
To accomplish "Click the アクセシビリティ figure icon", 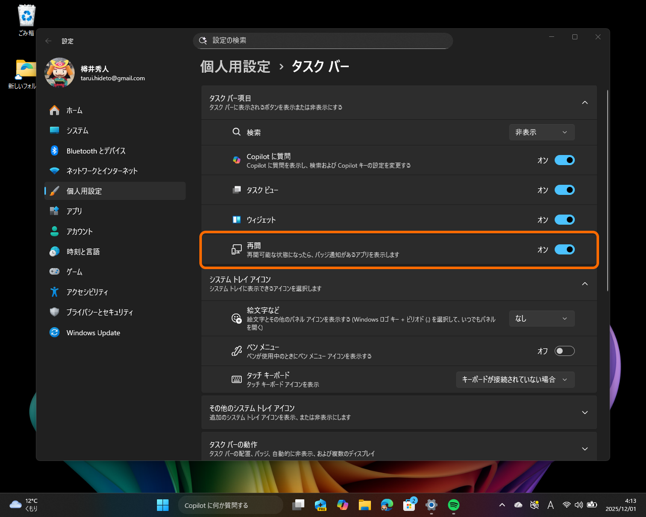I will 55,292.
